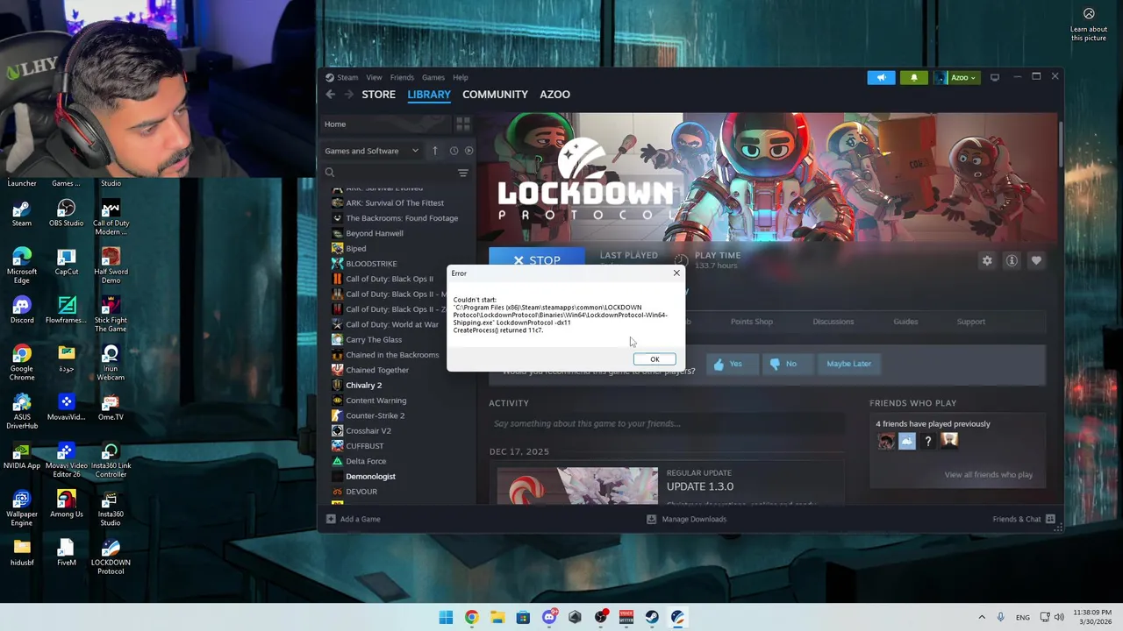Close the Error dialog with X
1123x631 pixels.
tap(676, 273)
